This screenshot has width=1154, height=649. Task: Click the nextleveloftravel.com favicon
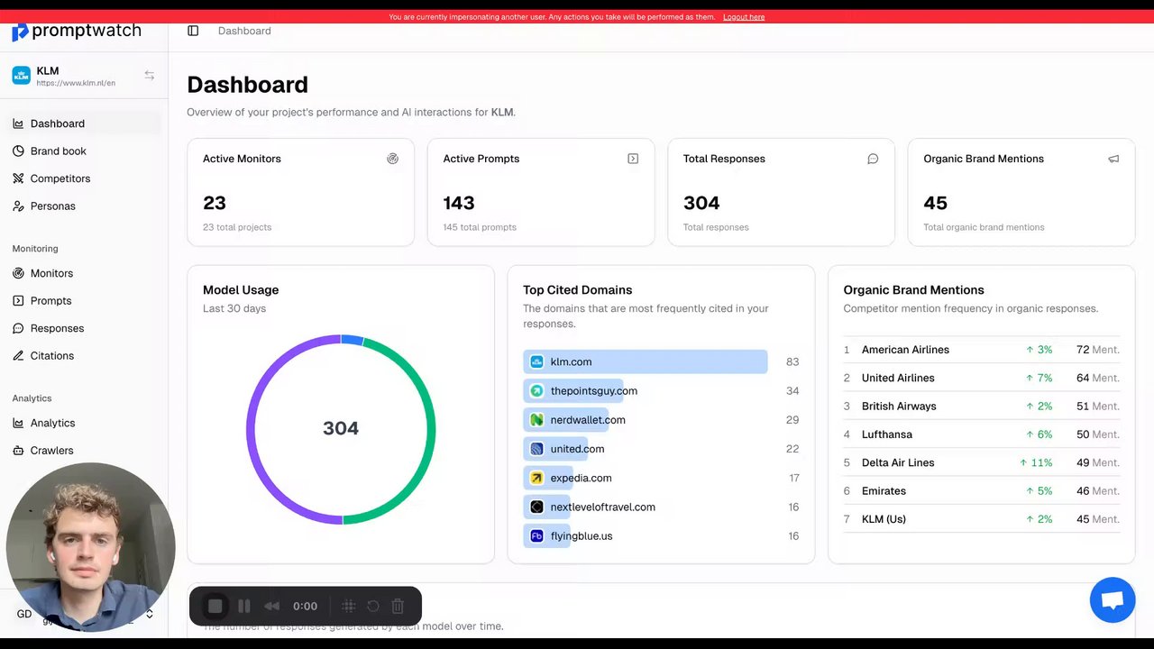536,507
